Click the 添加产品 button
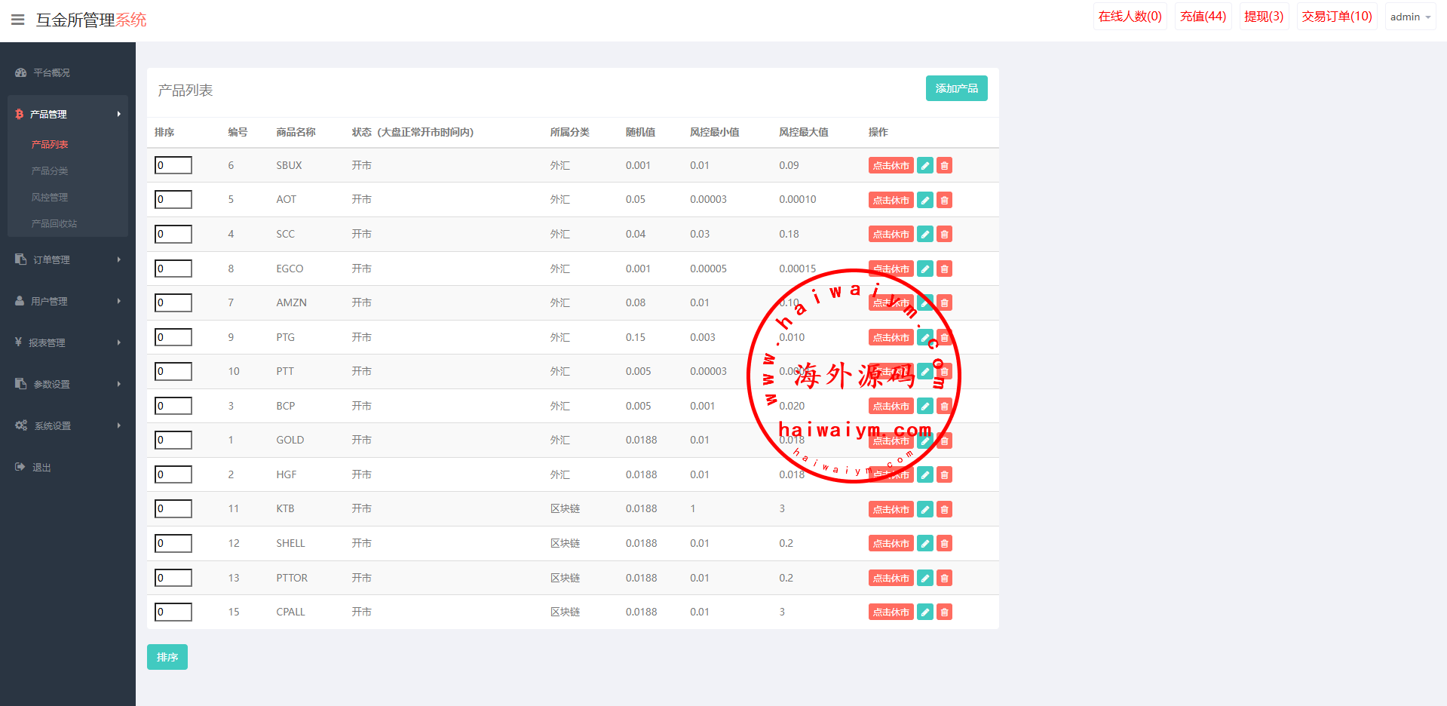This screenshot has width=1447, height=706. (x=956, y=88)
